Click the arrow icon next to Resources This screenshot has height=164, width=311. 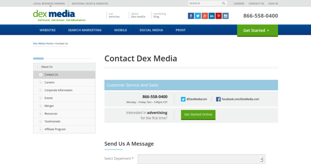click(x=41, y=114)
